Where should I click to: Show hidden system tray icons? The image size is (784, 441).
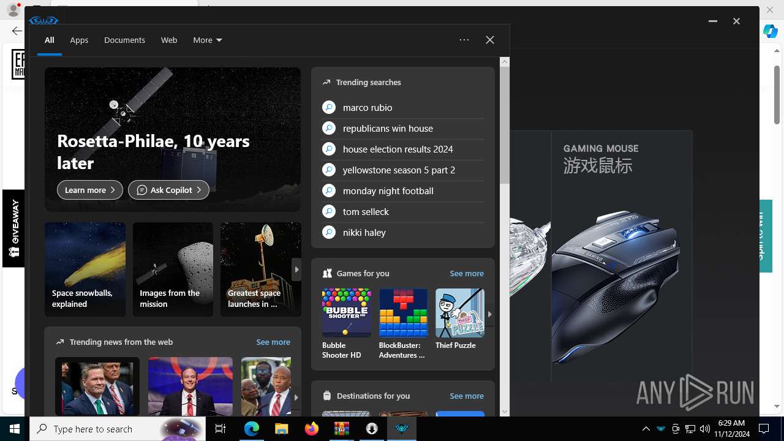646,429
